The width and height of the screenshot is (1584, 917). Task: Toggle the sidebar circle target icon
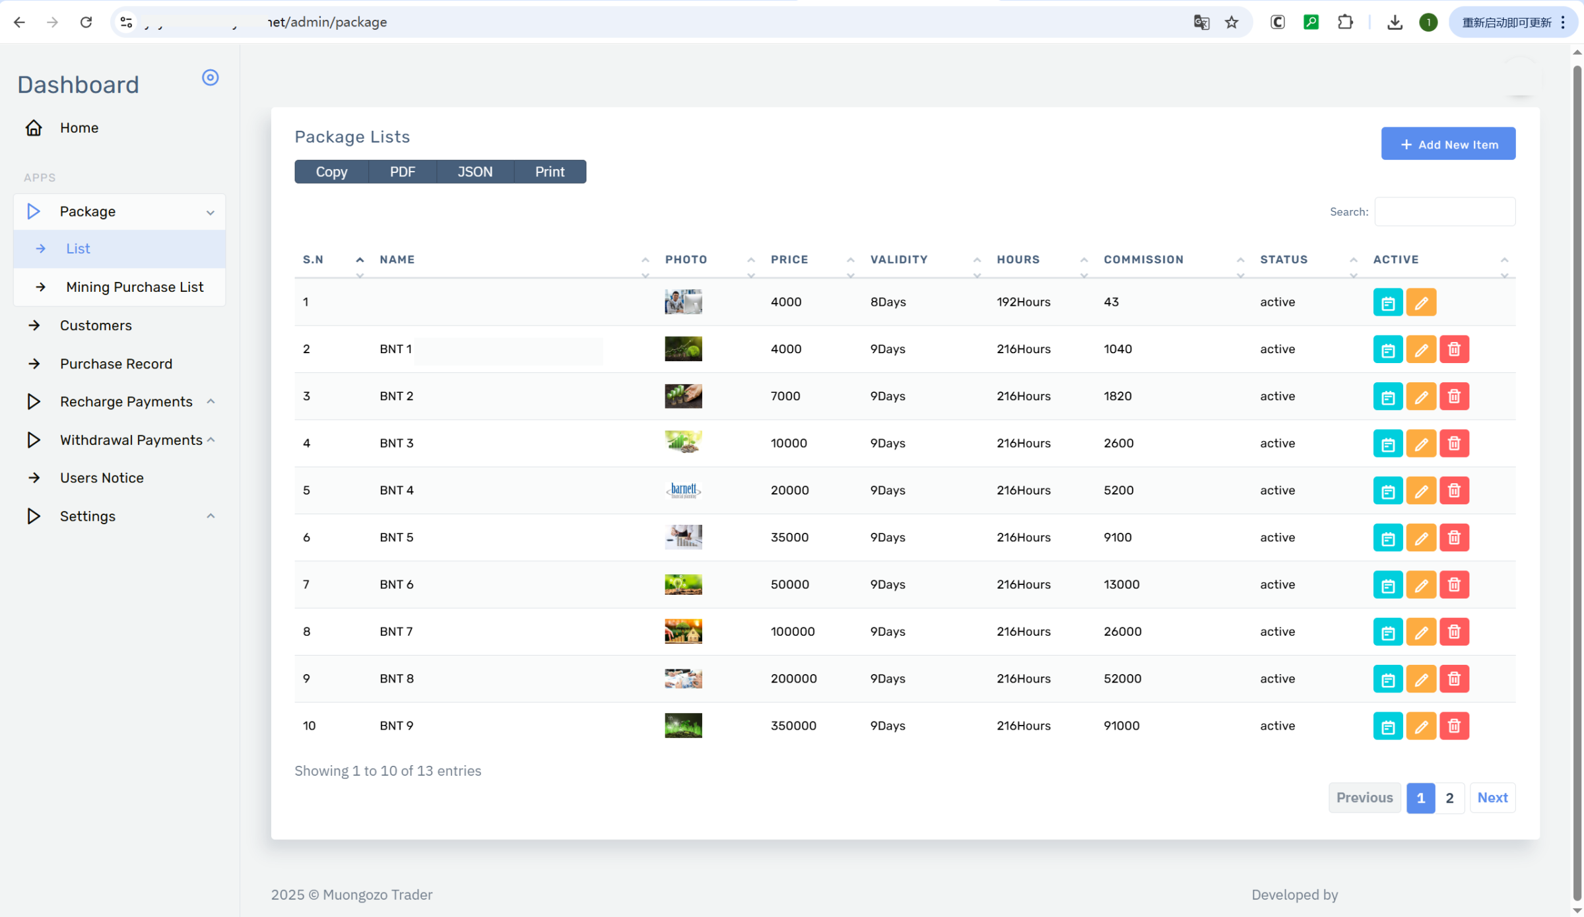click(210, 78)
